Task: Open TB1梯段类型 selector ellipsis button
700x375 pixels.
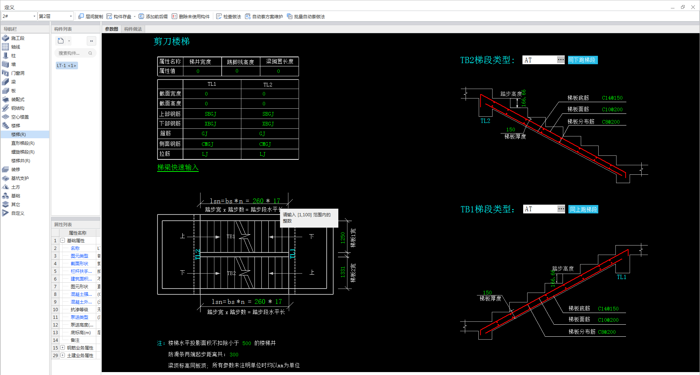Action: pos(561,209)
